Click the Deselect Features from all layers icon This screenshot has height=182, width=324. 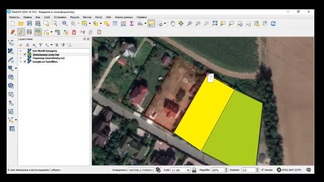pyautogui.click(x=107, y=24)
